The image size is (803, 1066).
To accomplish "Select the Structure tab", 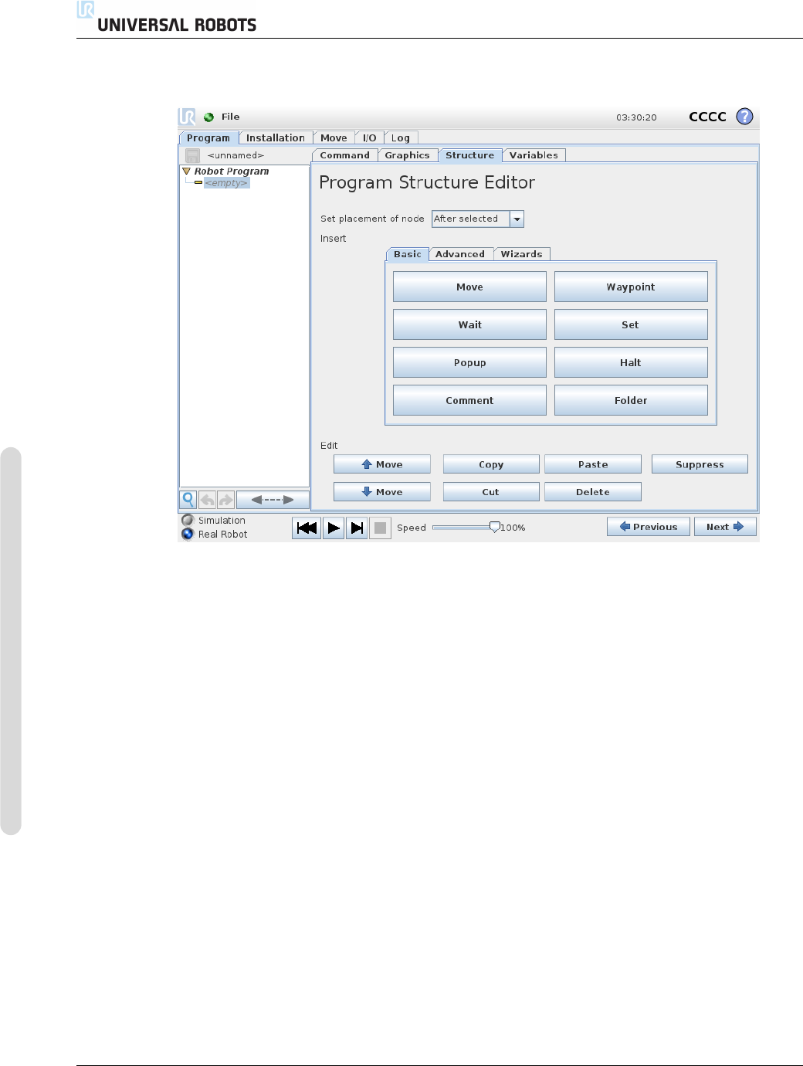I will tap(469, 155).
